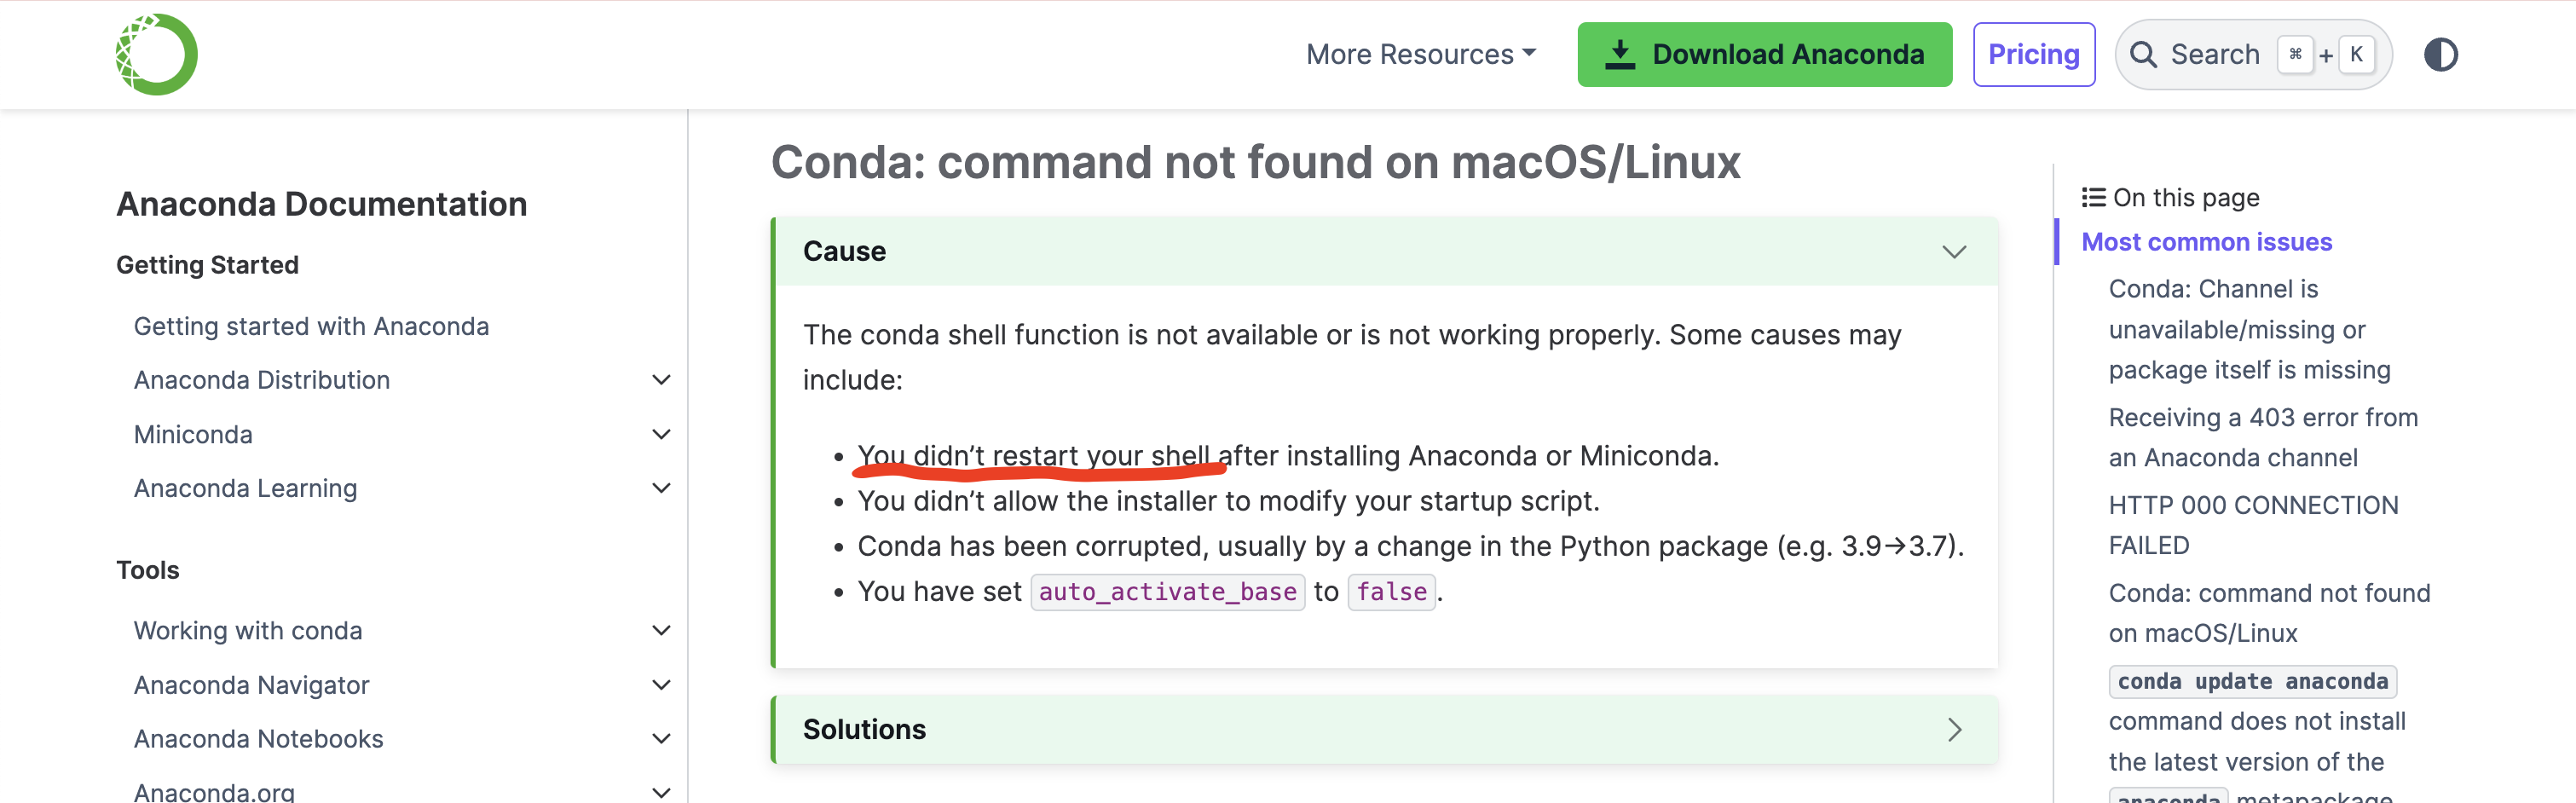Click 'Conda has been corrupted' bullet text

(x=1410, y=547)
